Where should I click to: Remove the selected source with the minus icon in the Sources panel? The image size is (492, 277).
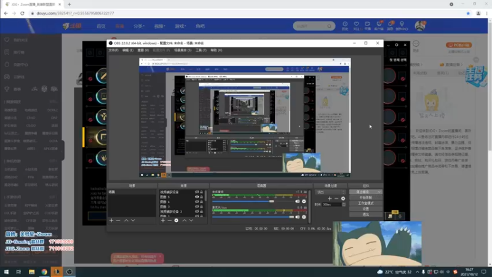(x=170, y=220)
